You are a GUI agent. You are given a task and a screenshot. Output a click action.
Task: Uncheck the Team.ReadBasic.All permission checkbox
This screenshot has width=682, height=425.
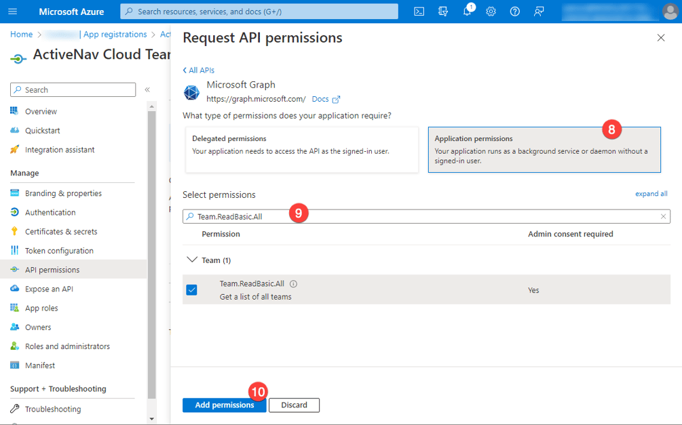(x=191, y=289)
